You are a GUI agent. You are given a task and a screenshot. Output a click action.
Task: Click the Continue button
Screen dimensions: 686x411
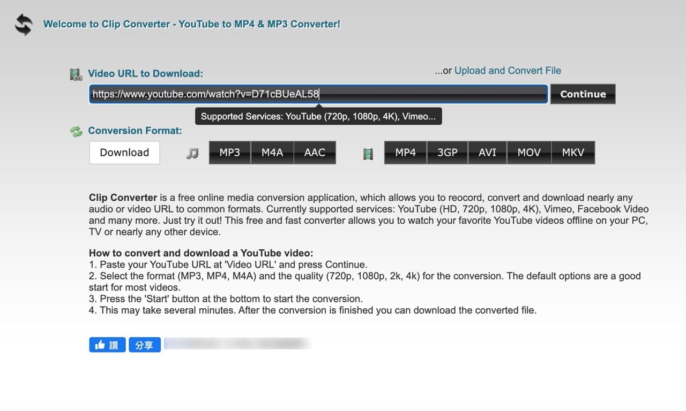point(583,94)
